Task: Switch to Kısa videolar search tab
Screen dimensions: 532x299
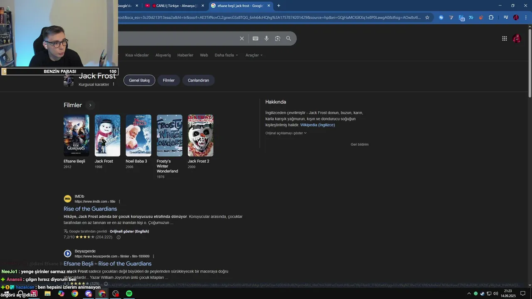Action: click(137, 55)
